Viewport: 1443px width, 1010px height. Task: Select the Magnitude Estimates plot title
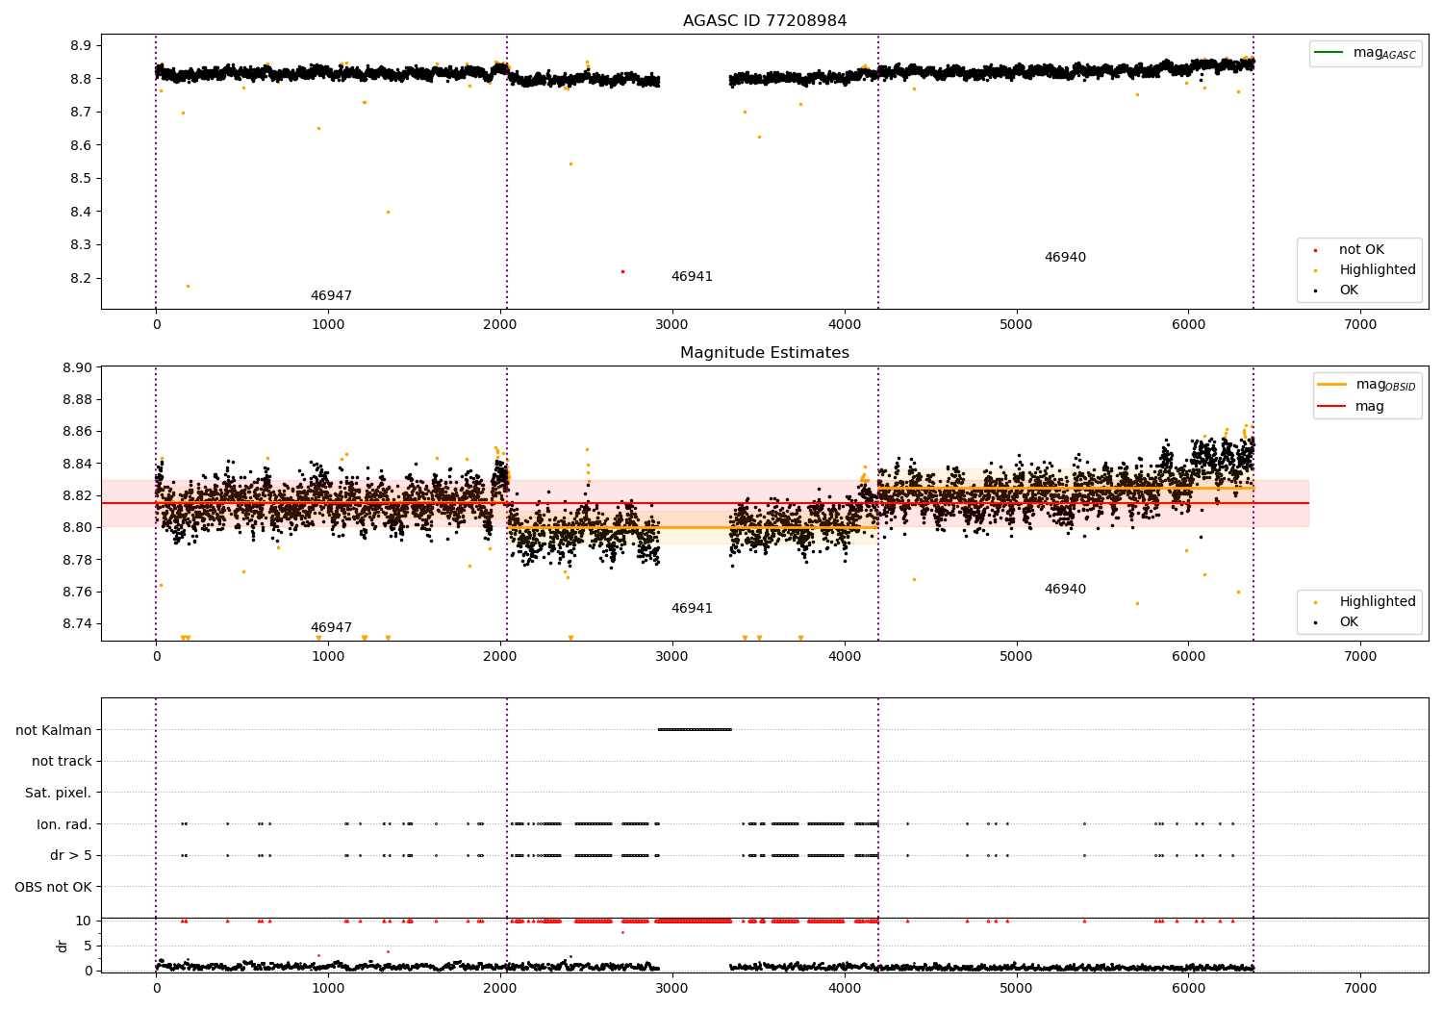pyautogui.click(x=765, y=352)
